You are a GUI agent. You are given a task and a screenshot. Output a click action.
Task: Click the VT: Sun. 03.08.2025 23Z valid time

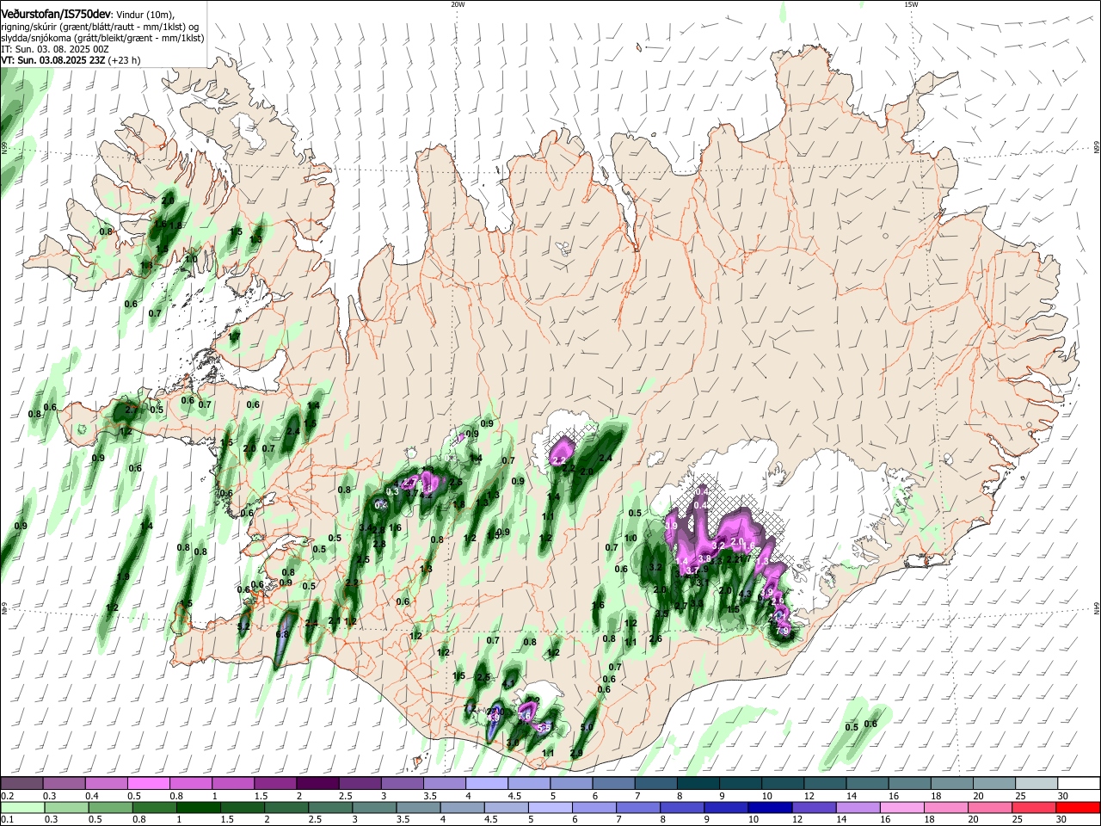(52, 60)
